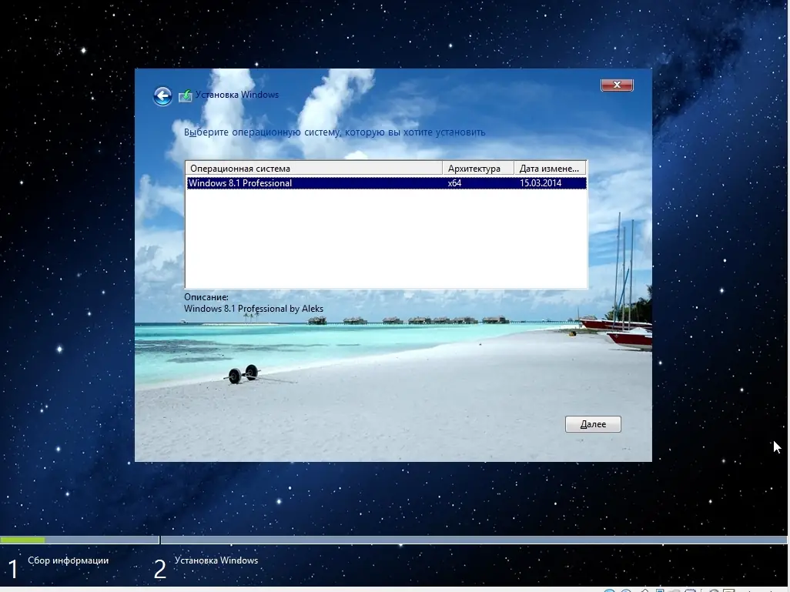This screenshot has height=592, width=790.
Task: Close the Установка Windows dialog
Action: pos(617,85)
